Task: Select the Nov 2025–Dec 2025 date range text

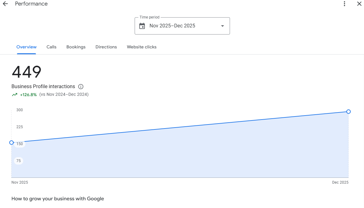Action: tap(172, 26)
